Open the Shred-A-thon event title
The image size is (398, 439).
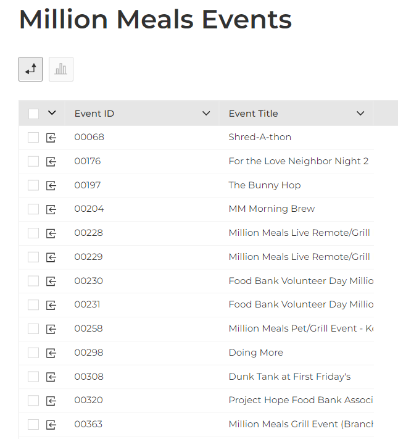point(260,137)
